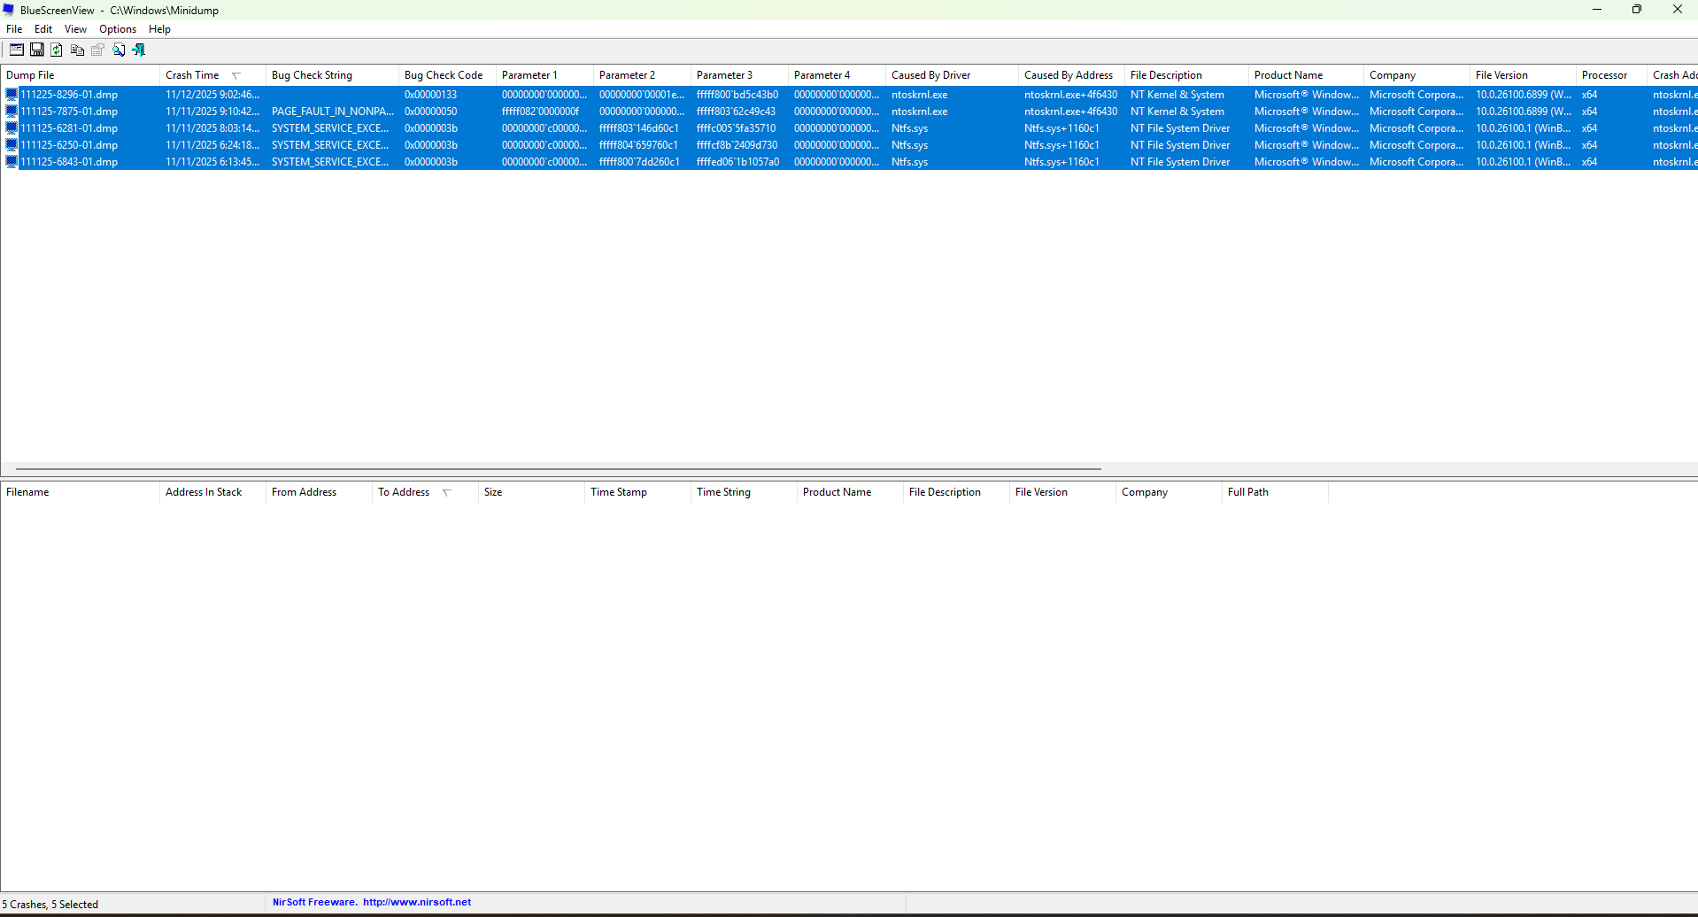Open the View menu
The height and width of the screenshot is (917, 1698).
pyautogui.click(x=75, y=29)
